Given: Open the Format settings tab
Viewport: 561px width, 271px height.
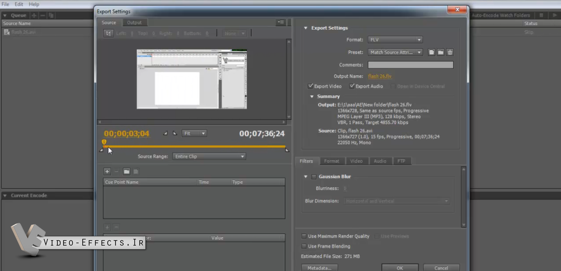Looking at the screenshot, I should (331, 161).
